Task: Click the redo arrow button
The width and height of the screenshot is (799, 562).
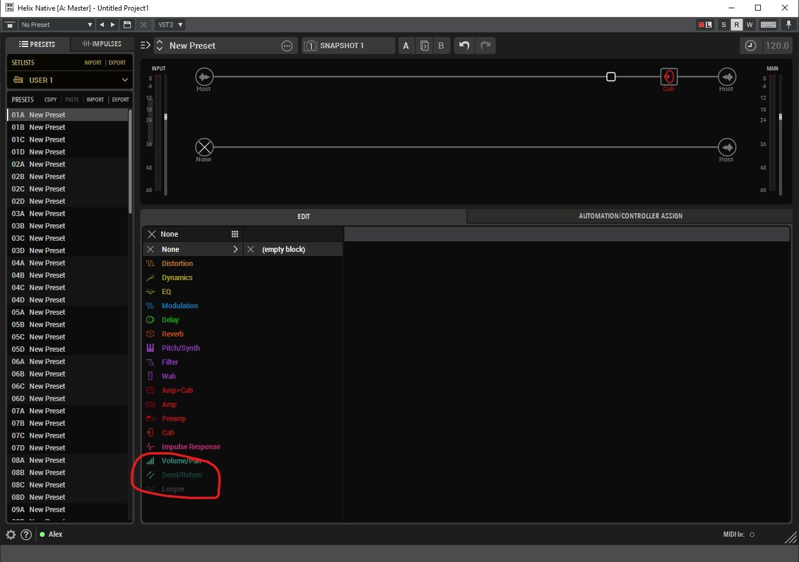Action: point(486,46)
